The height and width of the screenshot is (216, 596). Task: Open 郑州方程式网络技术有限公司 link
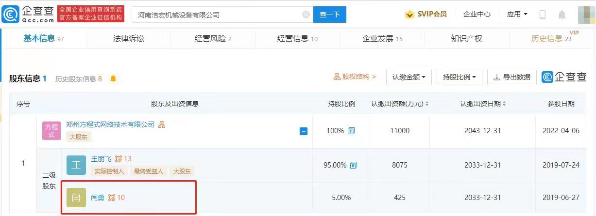tap(110, 124)
